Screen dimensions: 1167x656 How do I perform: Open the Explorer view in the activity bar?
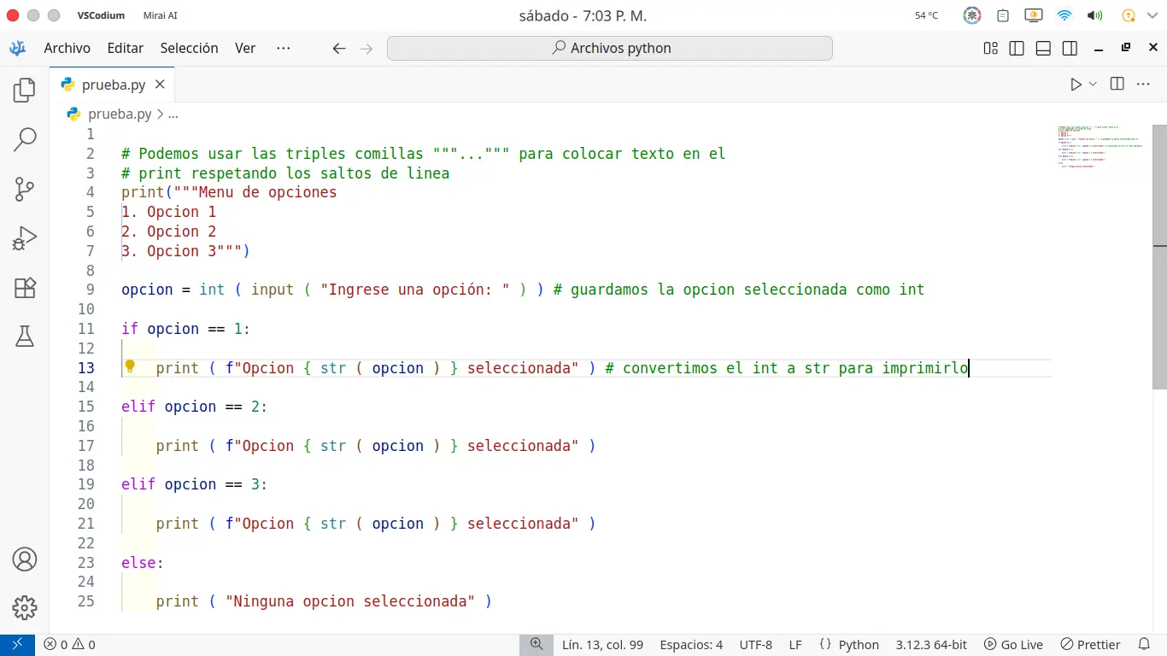click(x=25, y=90)
